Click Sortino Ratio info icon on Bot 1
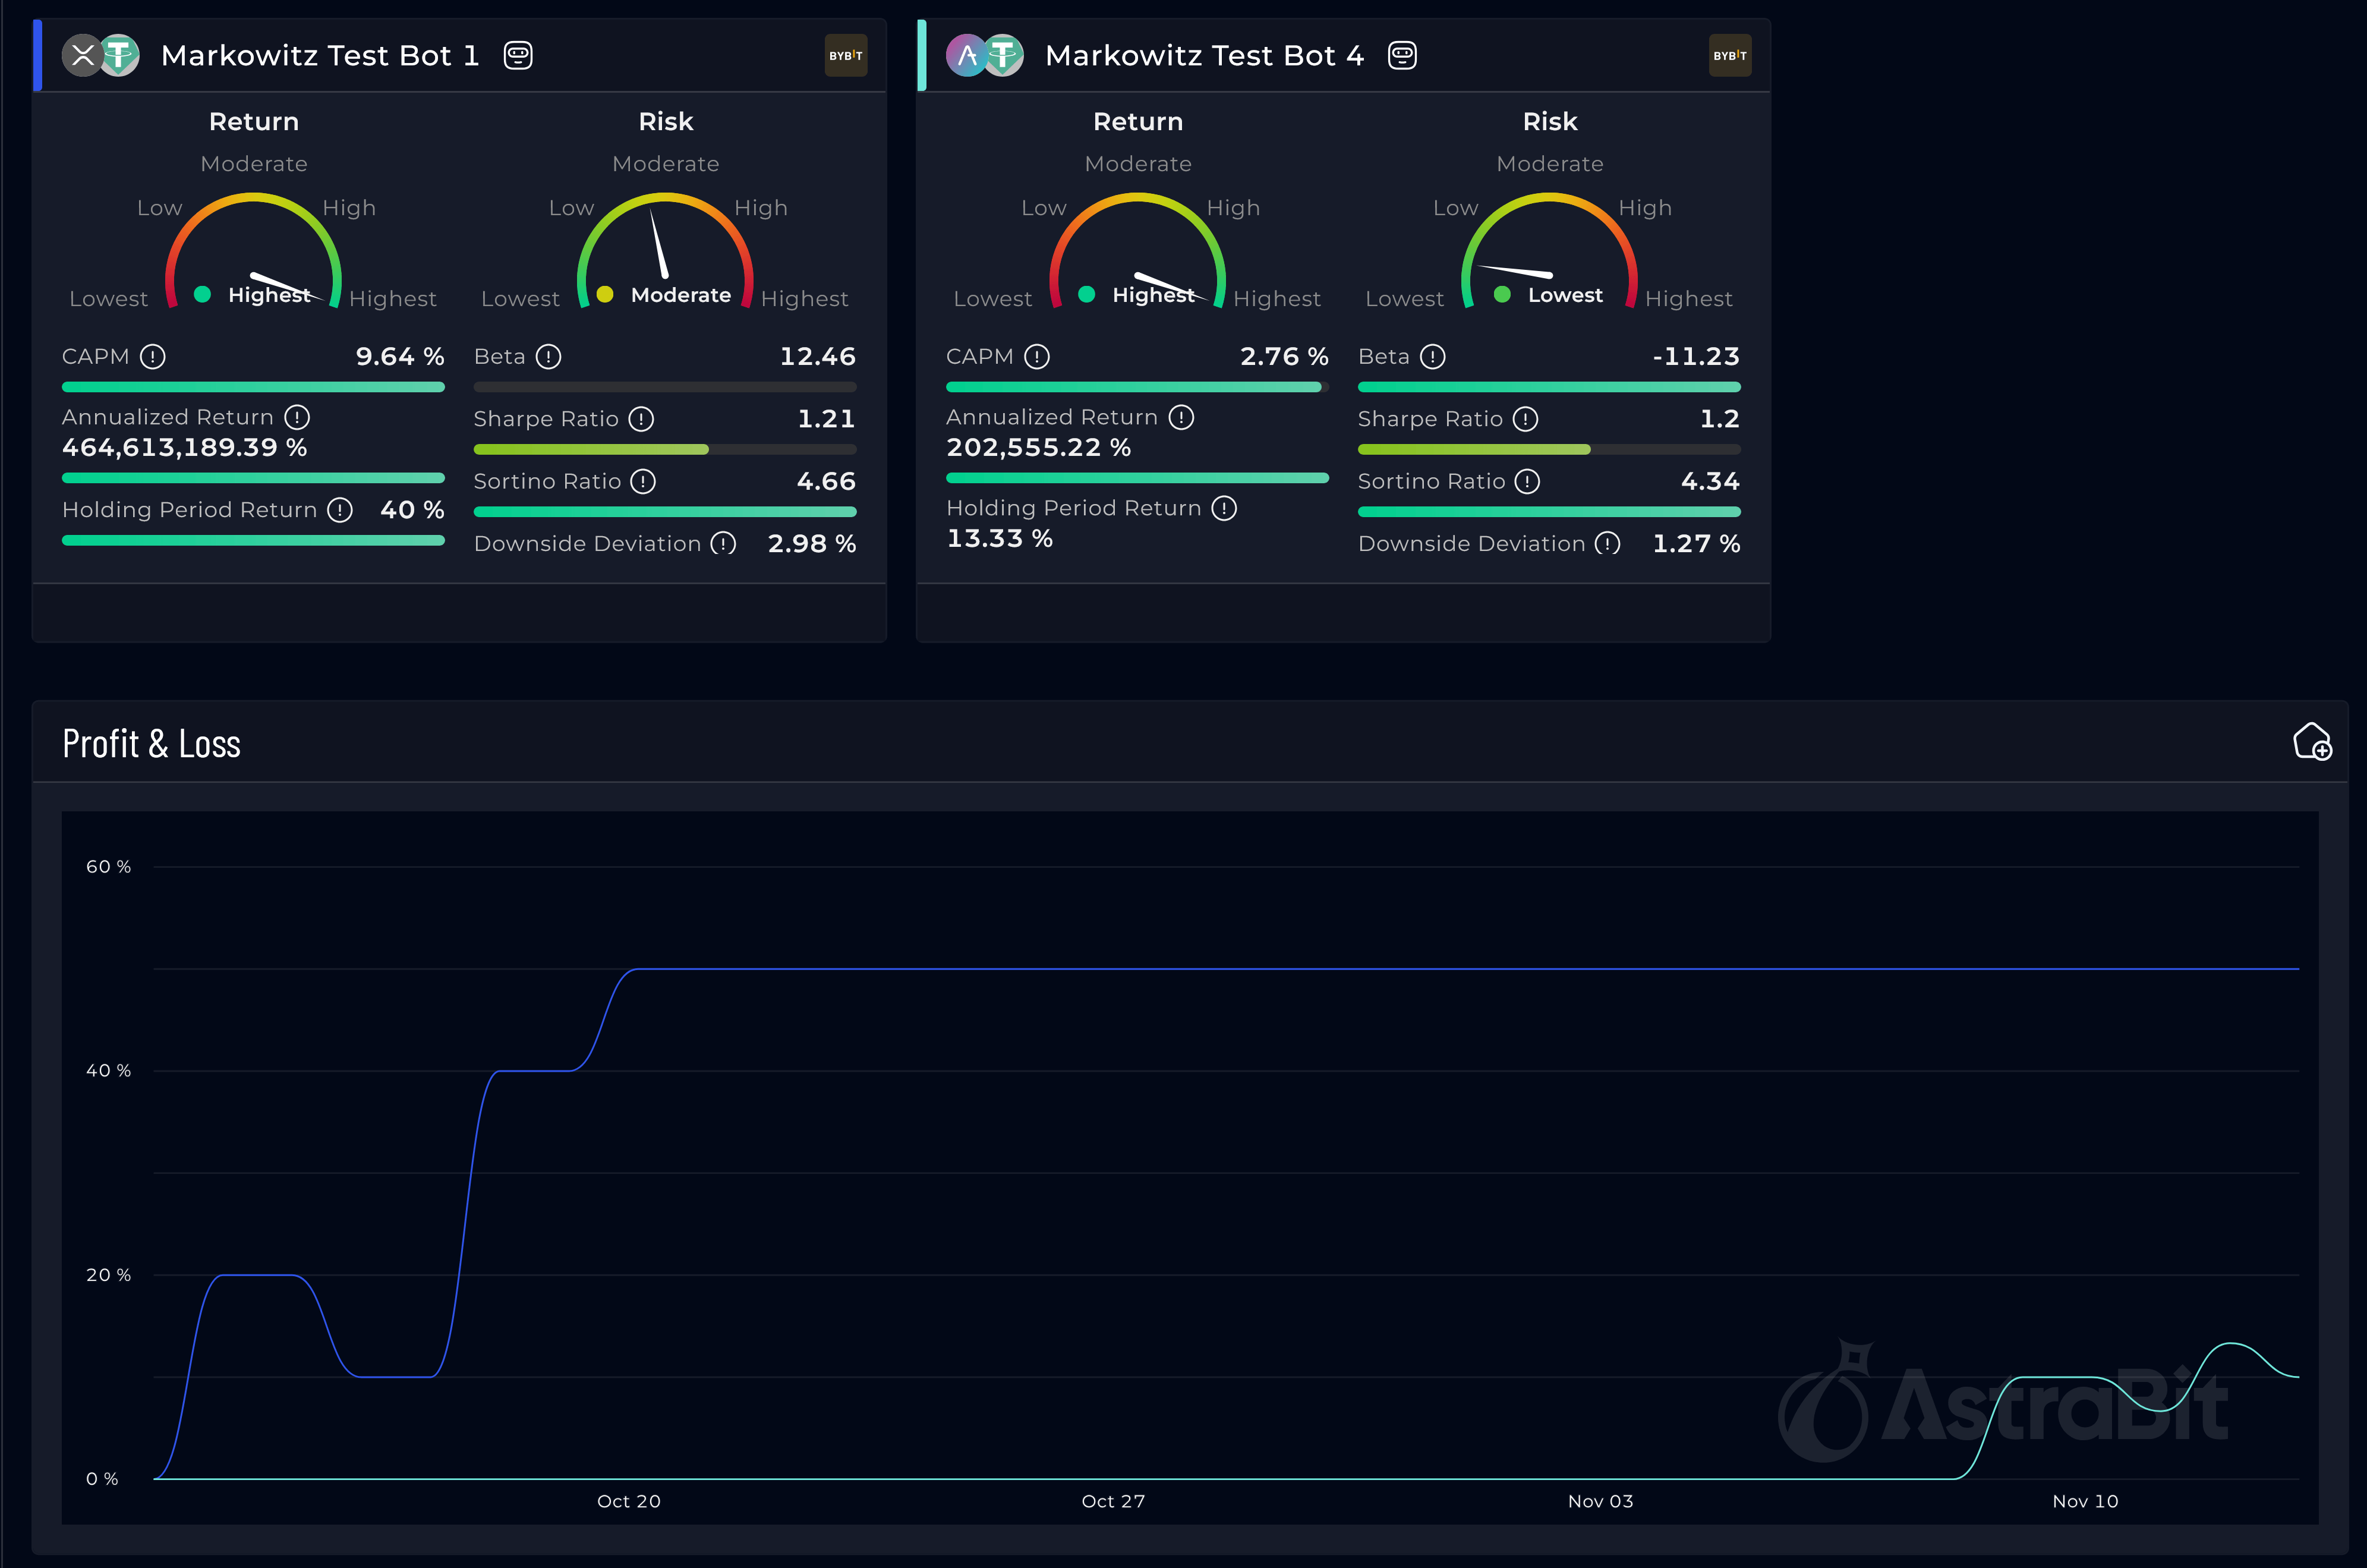2367x1568 pixels. click(x=644, y=482)
